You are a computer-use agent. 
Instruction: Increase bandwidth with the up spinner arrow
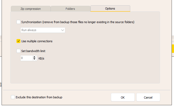tap(34, 57)
